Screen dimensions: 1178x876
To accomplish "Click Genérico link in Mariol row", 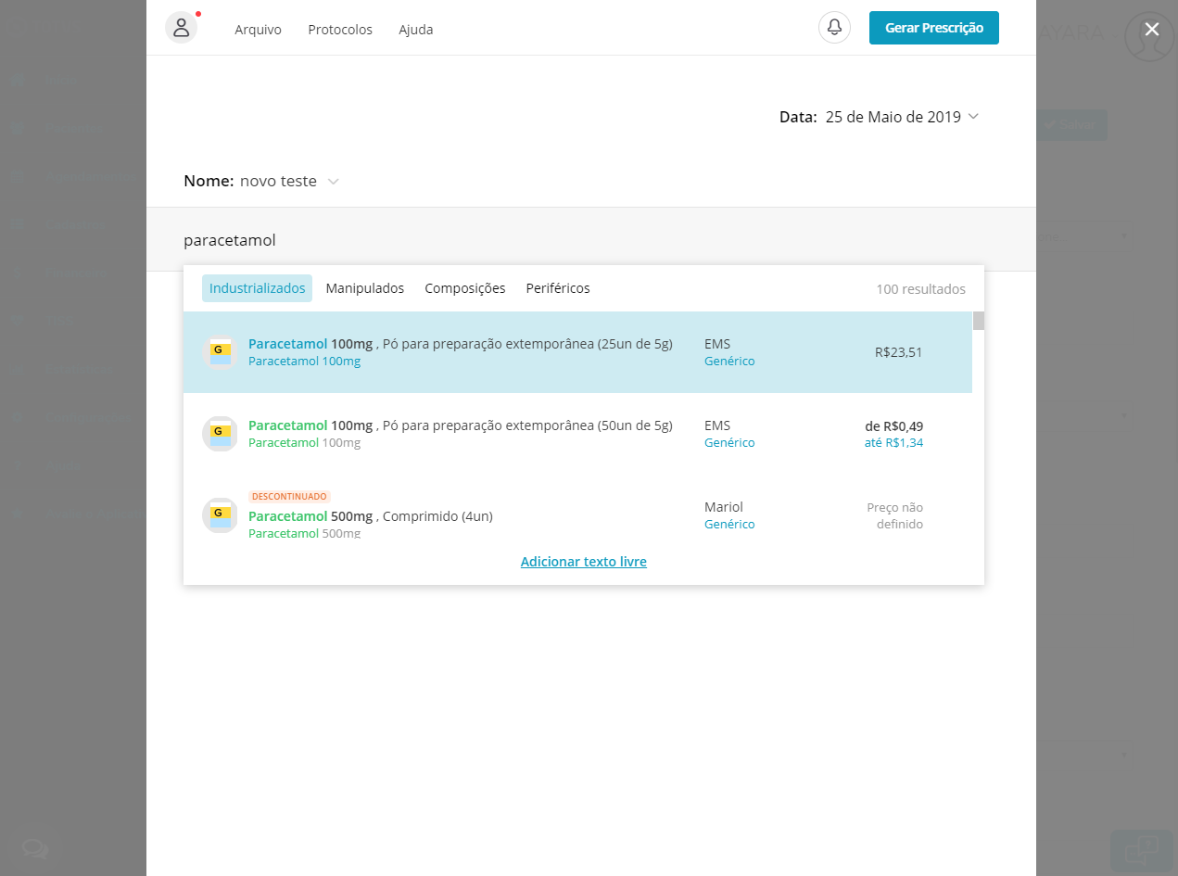I will click(729, 525).
